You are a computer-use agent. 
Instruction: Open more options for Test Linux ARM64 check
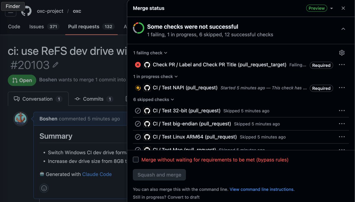[x=342, y=137]
